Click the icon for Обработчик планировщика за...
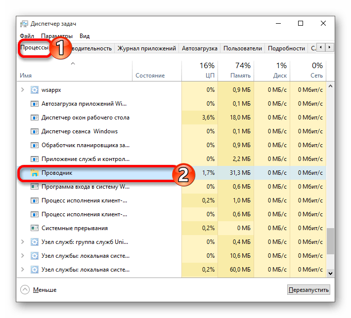Screen dimensions: 351x318 pyautogui.click(x=35, y=145)
